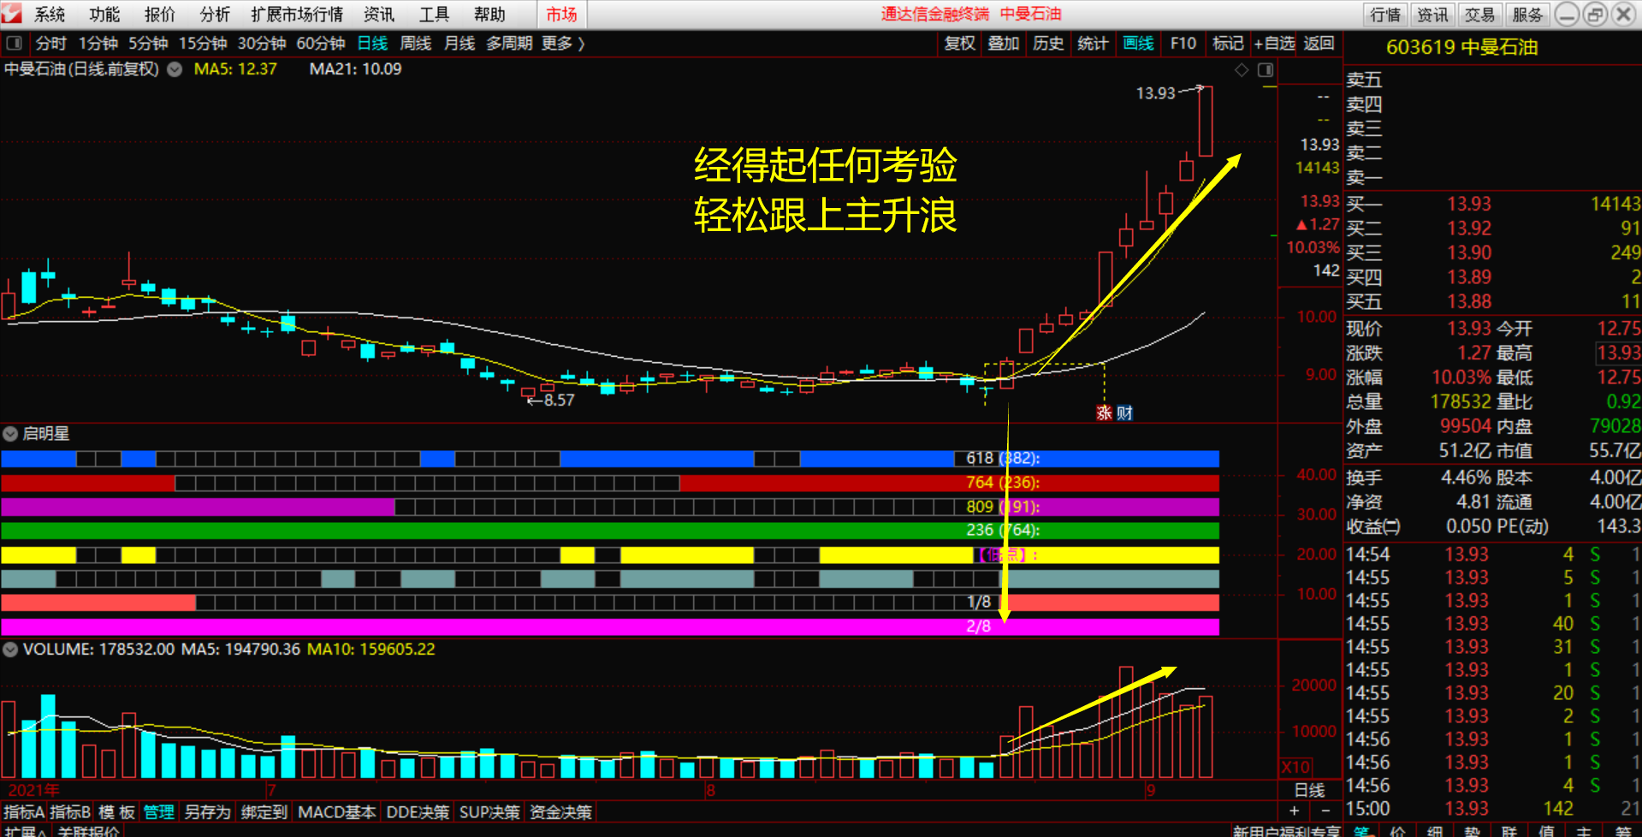
Task: Open the 帮助 menu
Action: coord(489,15)
